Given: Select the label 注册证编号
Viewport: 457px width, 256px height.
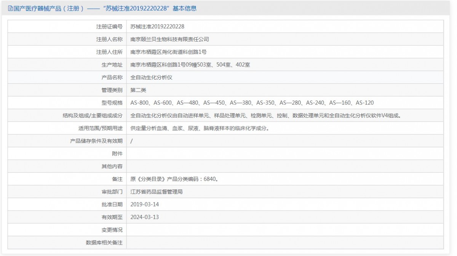Looking at the screenshot, I should (110, 27).
